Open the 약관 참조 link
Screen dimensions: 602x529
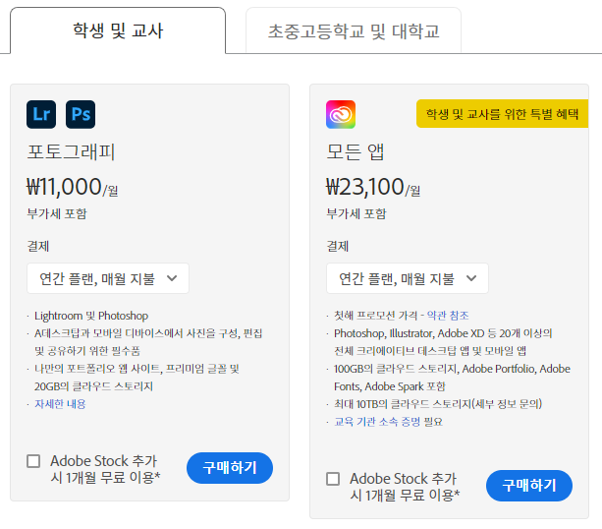click(448, 316)
